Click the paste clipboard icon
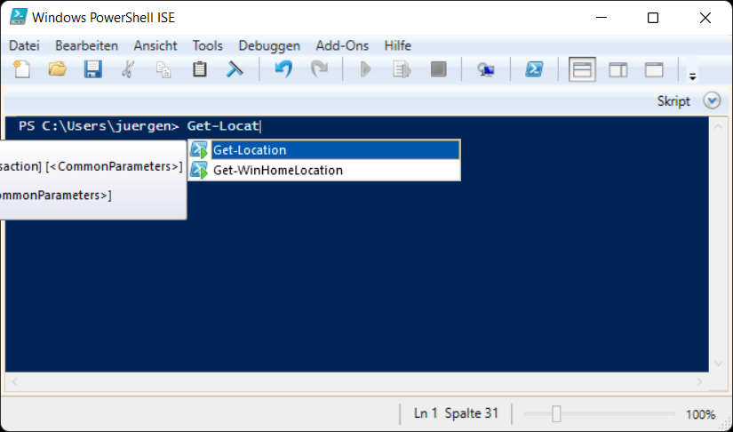Screen dimensions: 733x432 pos(200,69)
